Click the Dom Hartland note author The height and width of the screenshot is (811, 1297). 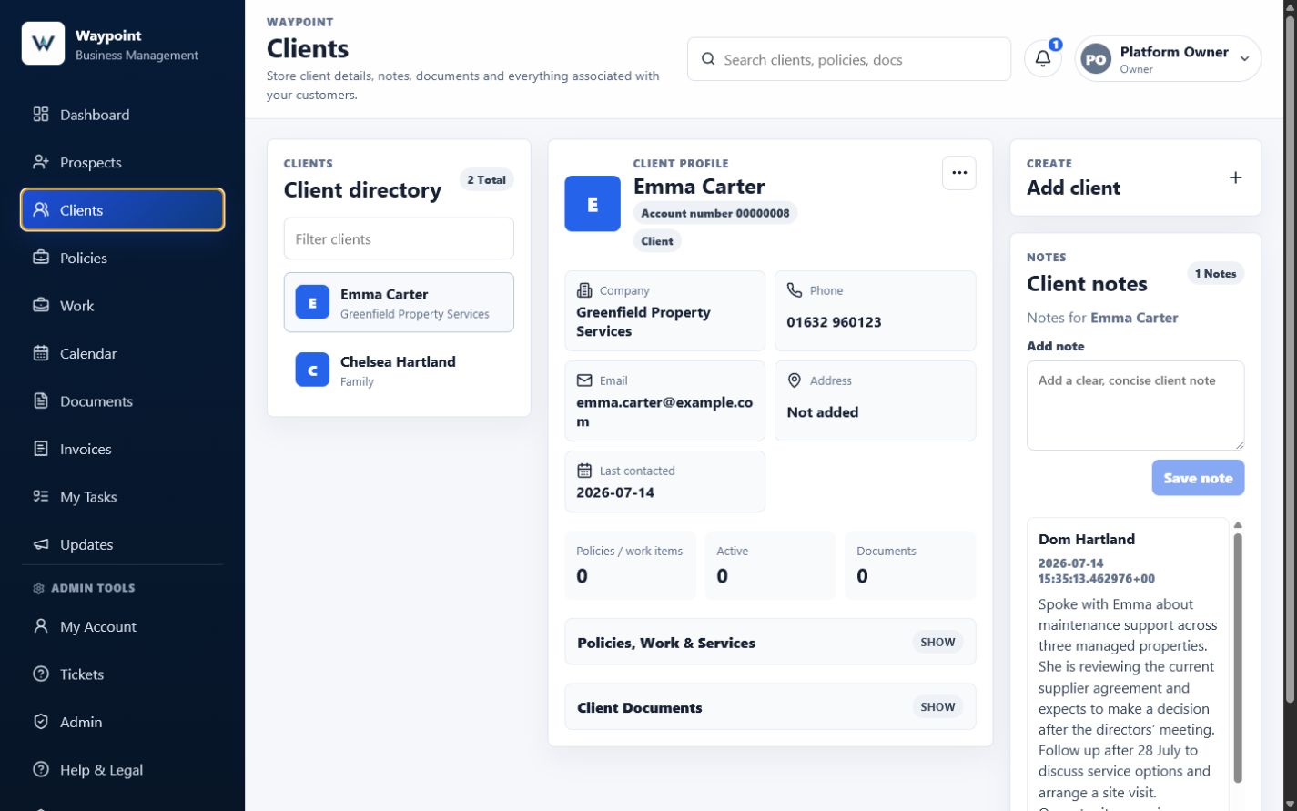click(x=1087, y=540)
